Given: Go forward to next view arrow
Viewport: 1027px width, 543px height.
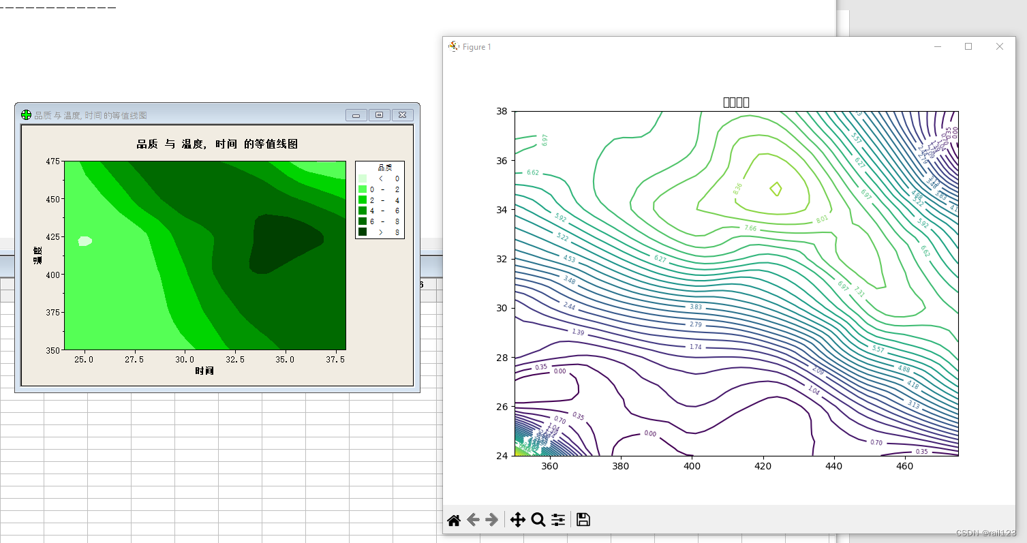Looking at the screenshot, I should (x=491, y=520).
